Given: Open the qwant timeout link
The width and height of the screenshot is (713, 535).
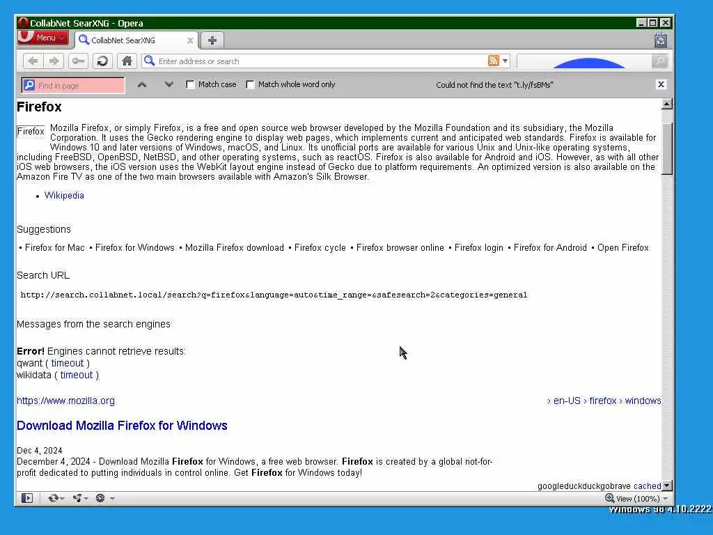Looking at the screenshot, I should pyautogui.click(x=68, y=363).
